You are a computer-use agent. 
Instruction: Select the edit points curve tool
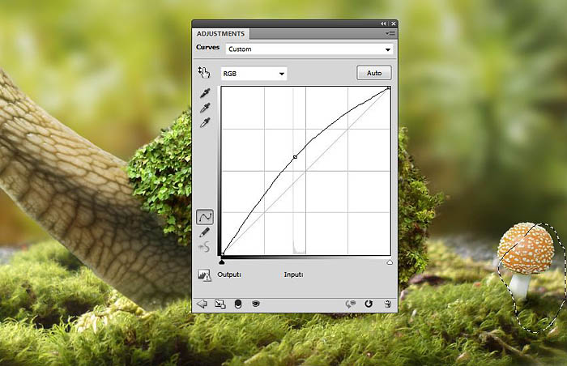206,217
